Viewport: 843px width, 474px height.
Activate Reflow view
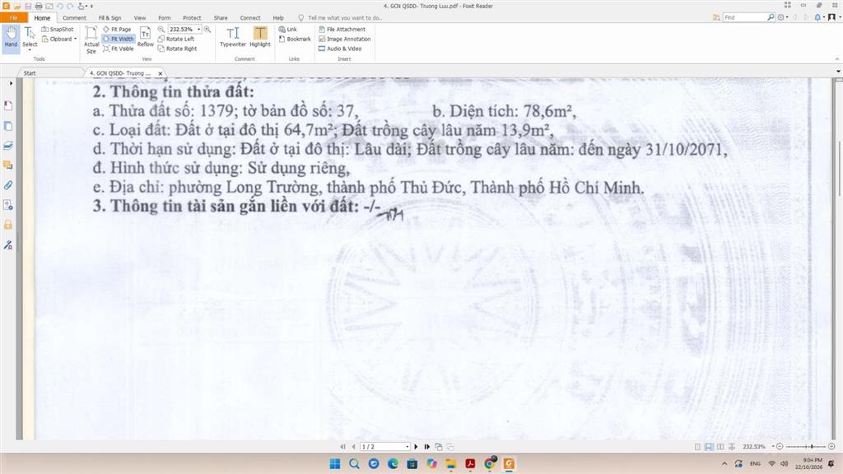tap(145, 38)
